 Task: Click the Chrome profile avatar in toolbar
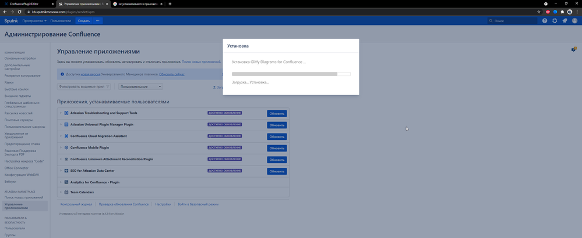pyautogui.click(x=570, y=12)
